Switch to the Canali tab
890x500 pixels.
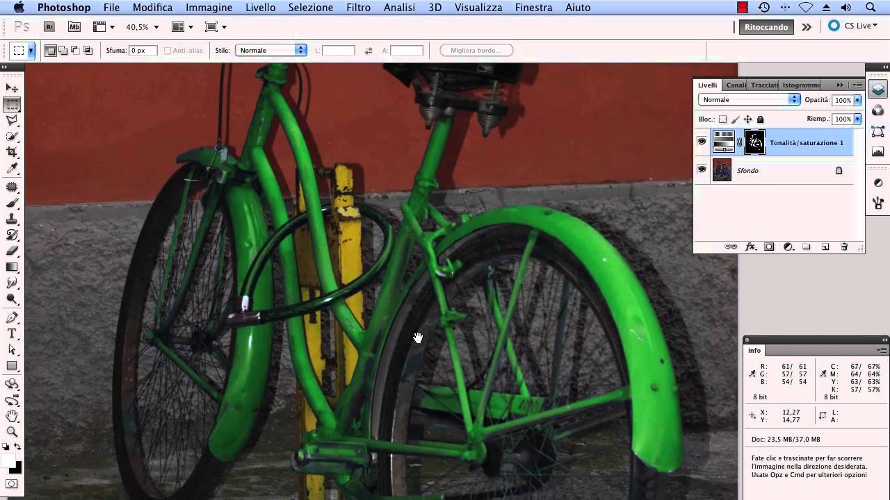point(736,85)
